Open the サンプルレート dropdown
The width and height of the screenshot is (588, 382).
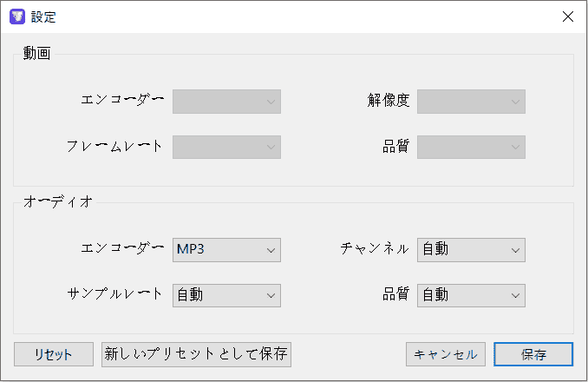click(226, 295)
